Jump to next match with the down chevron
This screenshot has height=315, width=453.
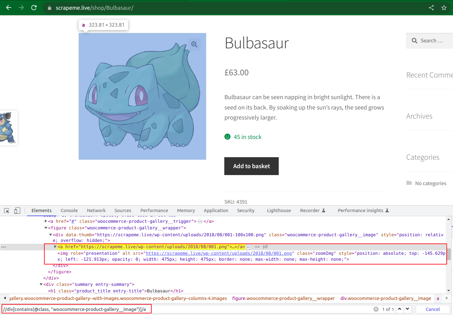407,309
